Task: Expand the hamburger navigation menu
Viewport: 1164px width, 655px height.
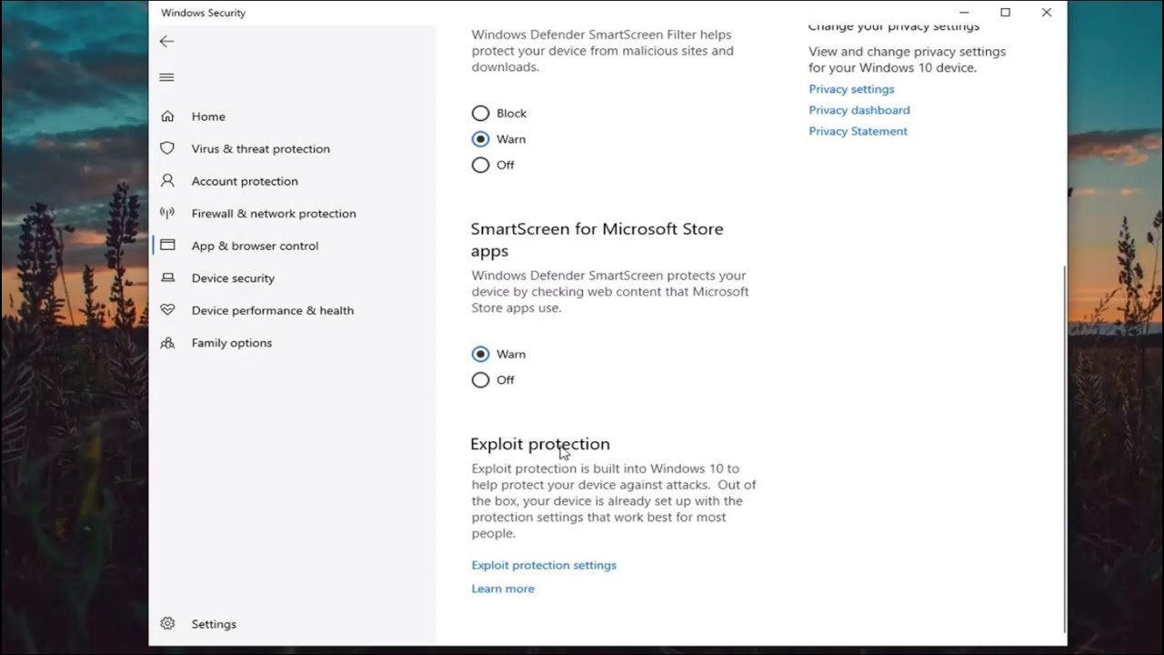Action: click(x=166, y=77)
